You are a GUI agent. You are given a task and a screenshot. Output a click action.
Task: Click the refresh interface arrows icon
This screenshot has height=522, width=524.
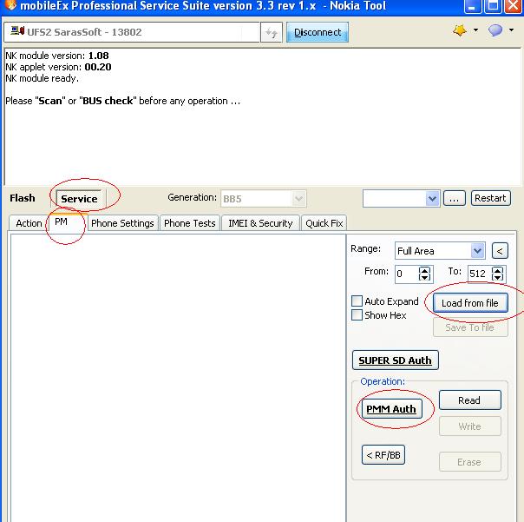pyautogui.click(x=272, y=32)
